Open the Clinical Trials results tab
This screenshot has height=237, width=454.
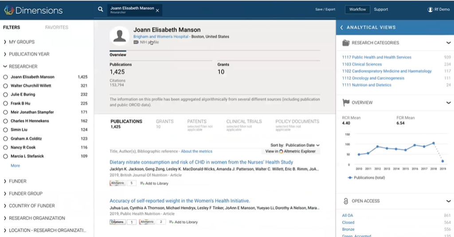pyautogui.click(x=244, y=125)
